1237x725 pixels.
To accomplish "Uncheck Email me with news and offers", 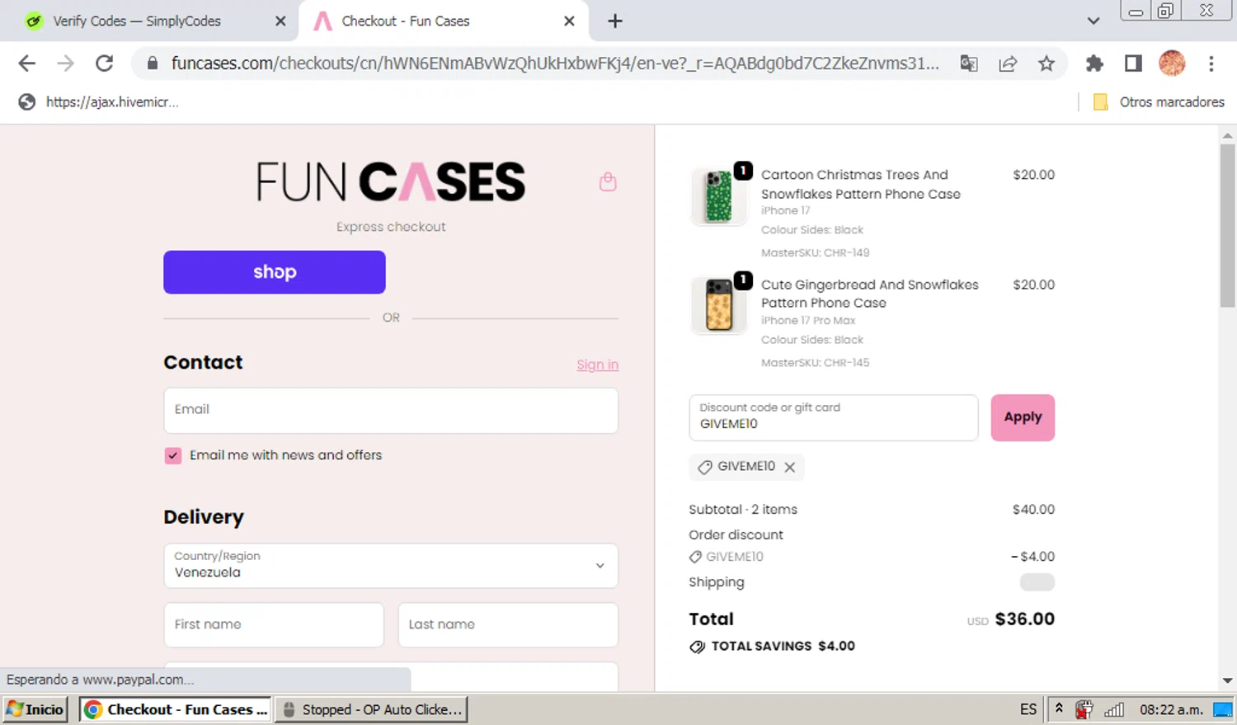I will [173, 455].
